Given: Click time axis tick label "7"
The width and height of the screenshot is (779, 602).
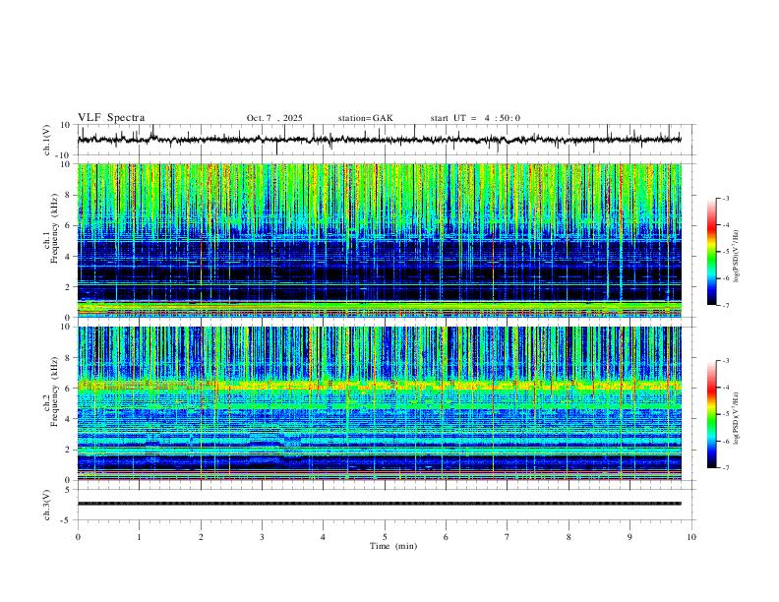Looking at the screenshot, I should pyautogui.click(x=508, y=537).
